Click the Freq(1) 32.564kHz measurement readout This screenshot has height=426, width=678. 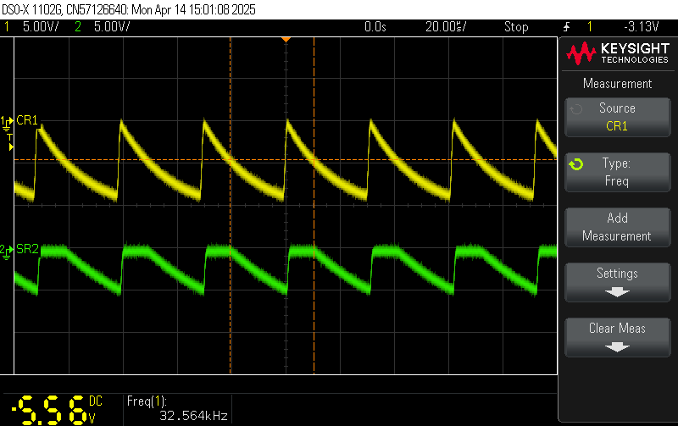point(178,408)
